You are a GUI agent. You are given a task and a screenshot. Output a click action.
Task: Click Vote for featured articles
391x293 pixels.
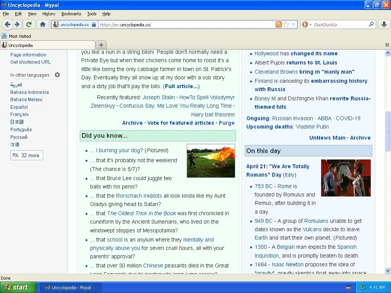[181, 123]
